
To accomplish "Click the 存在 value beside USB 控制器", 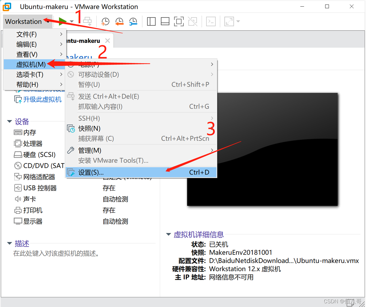I will (109, 188).
